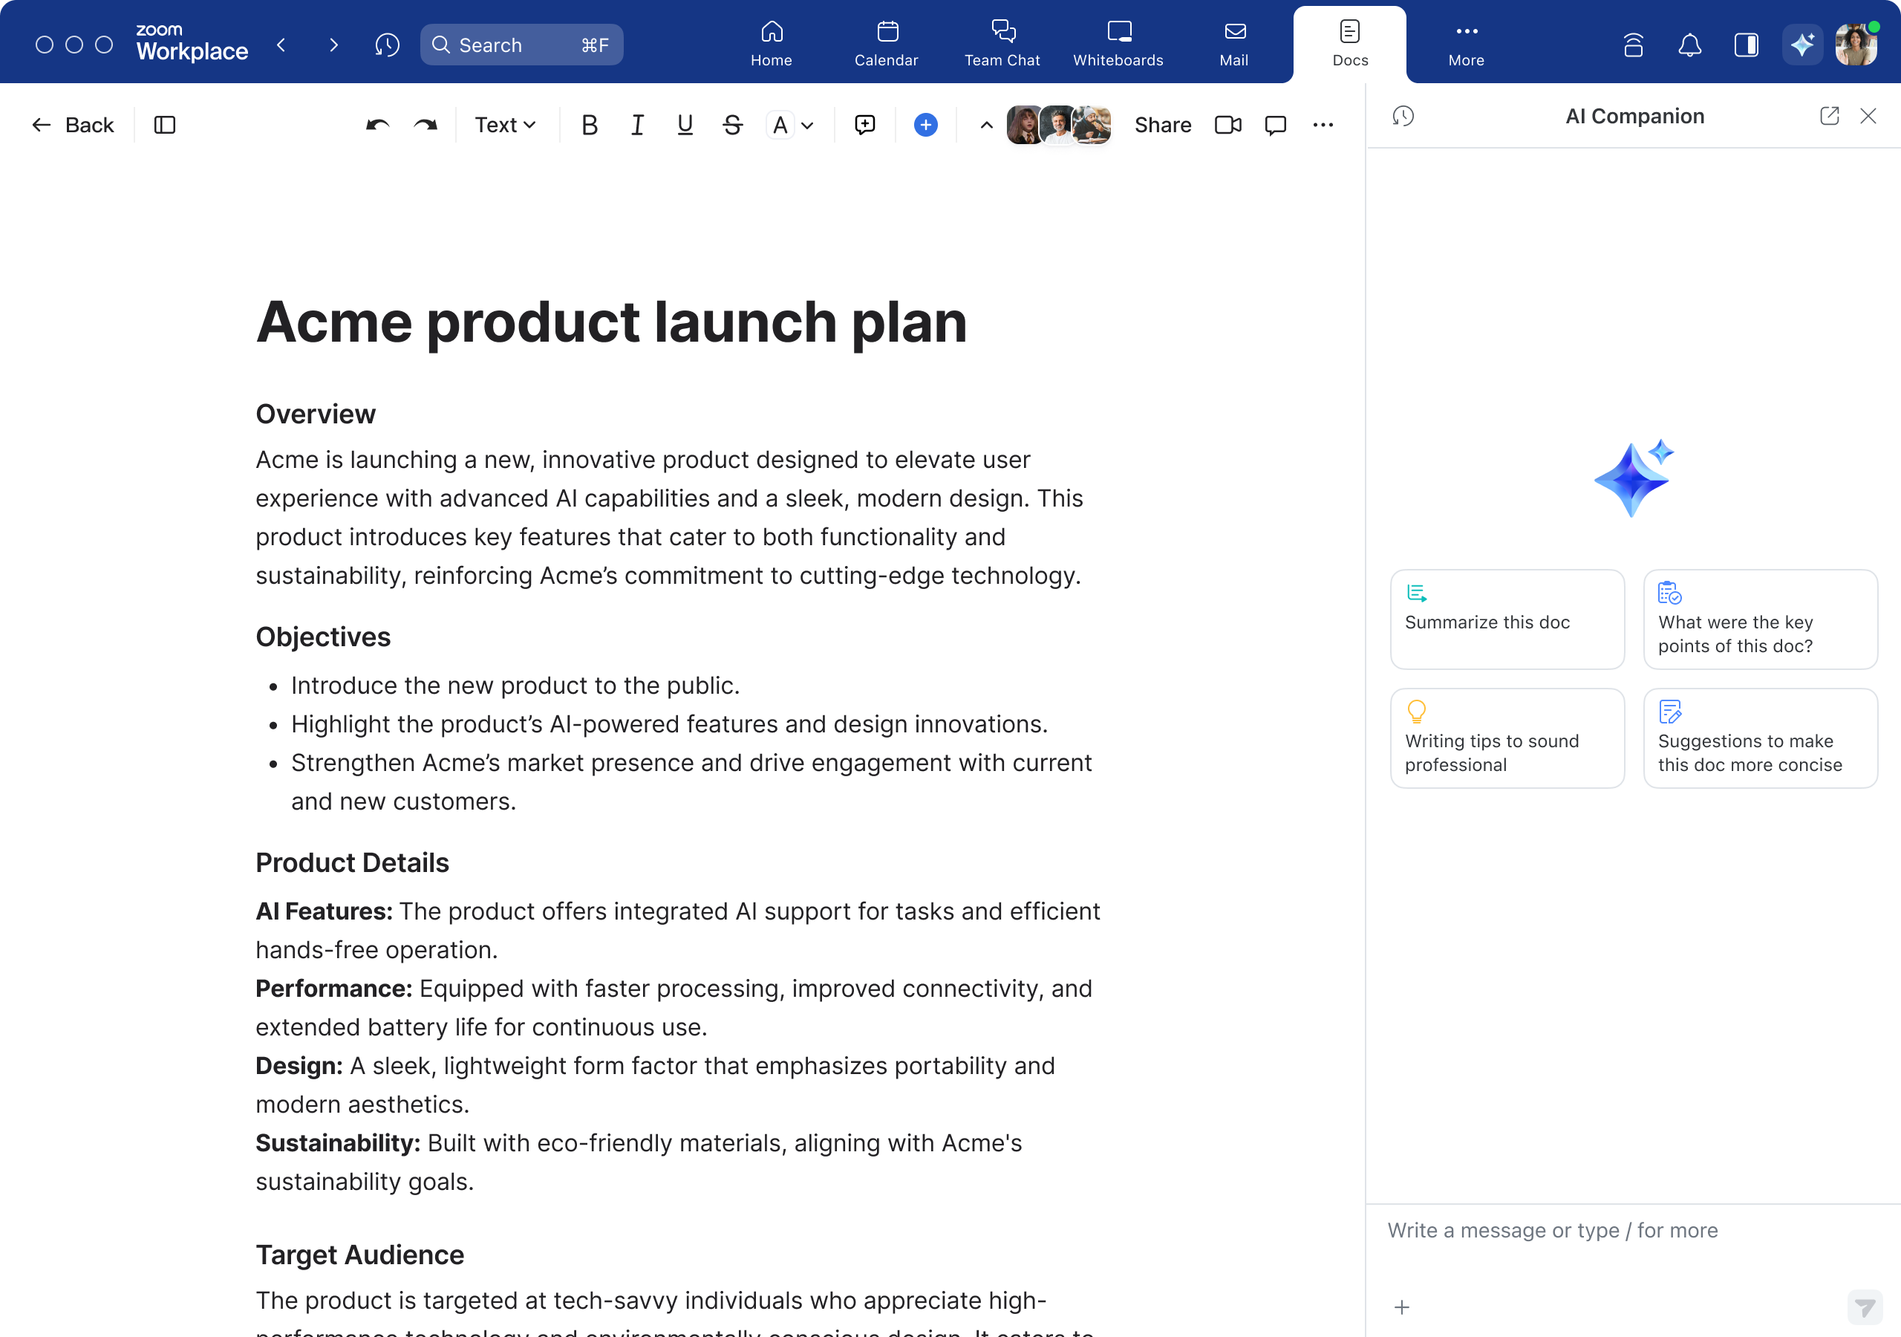The height and width of the screenshot is (1337, 1901).
Task: Open the Text style dropdown
Action: pos(505,125)
